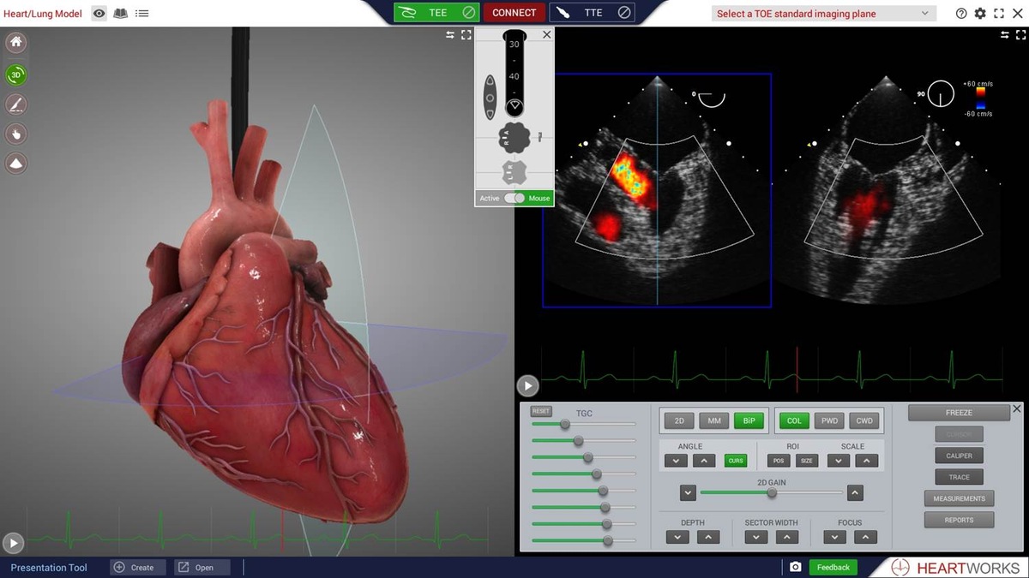Viewport: 1029px width, 578px height.
Task: Toggle the green 3D view icon
Action: coord(15,74)
